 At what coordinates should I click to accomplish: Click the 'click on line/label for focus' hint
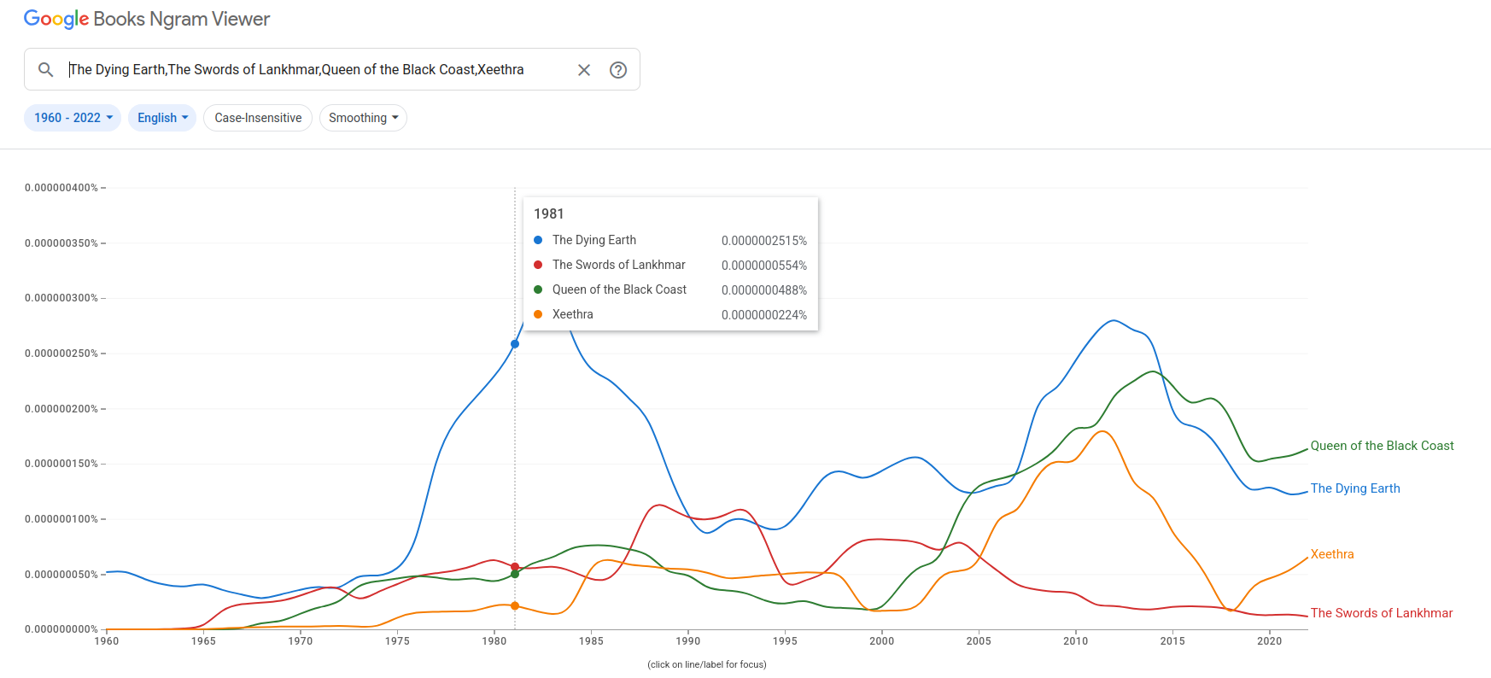[707, 664]
